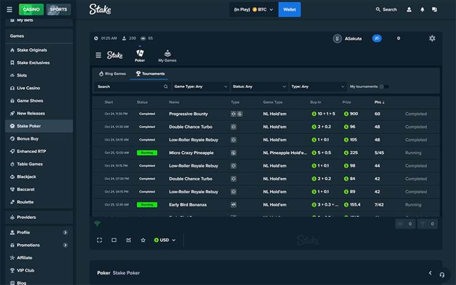
Task: Sort by Buy-In column header
Action: tap(315, 102)
